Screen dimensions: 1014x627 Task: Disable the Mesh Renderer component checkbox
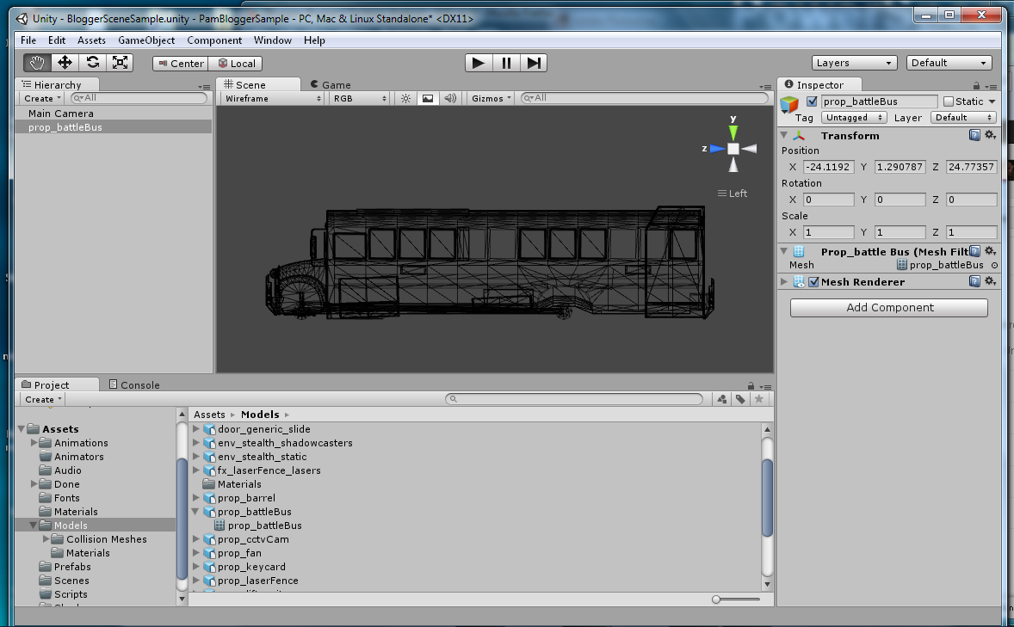813,282
